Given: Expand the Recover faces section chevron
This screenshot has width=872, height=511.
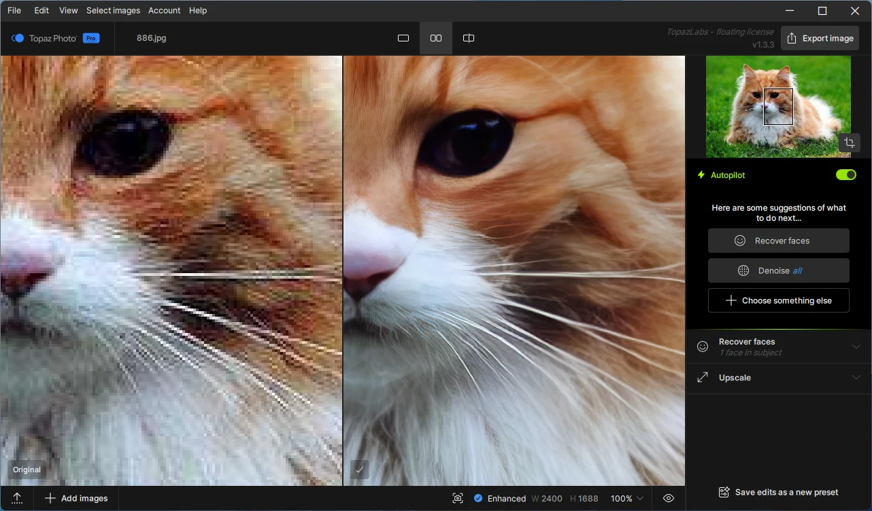Looking at the screenshot, I should pyautogui.click(x=856, y=347).
